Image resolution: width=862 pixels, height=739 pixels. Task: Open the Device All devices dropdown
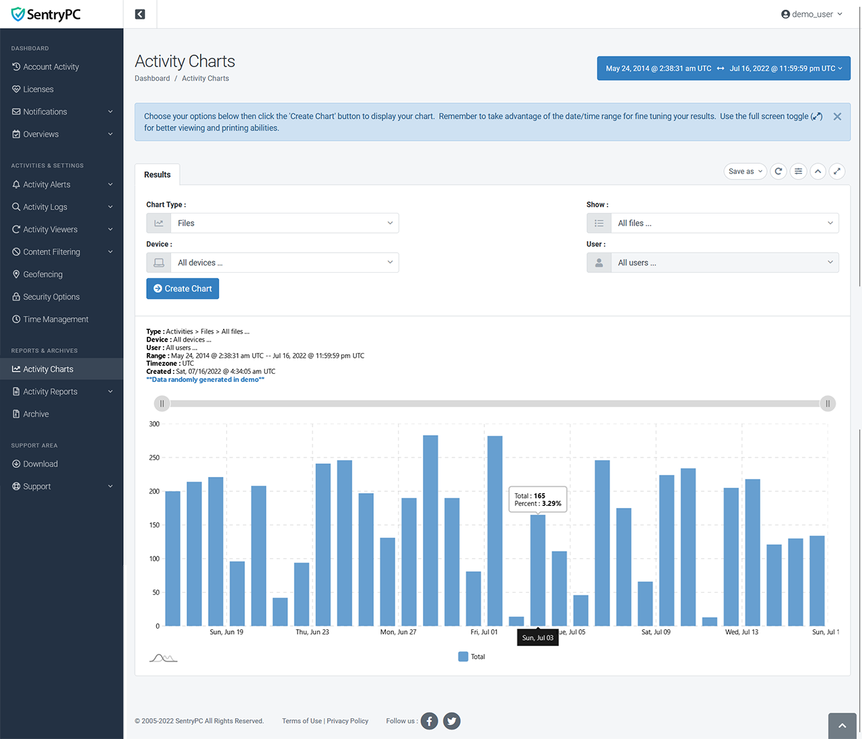click(286, 263)
